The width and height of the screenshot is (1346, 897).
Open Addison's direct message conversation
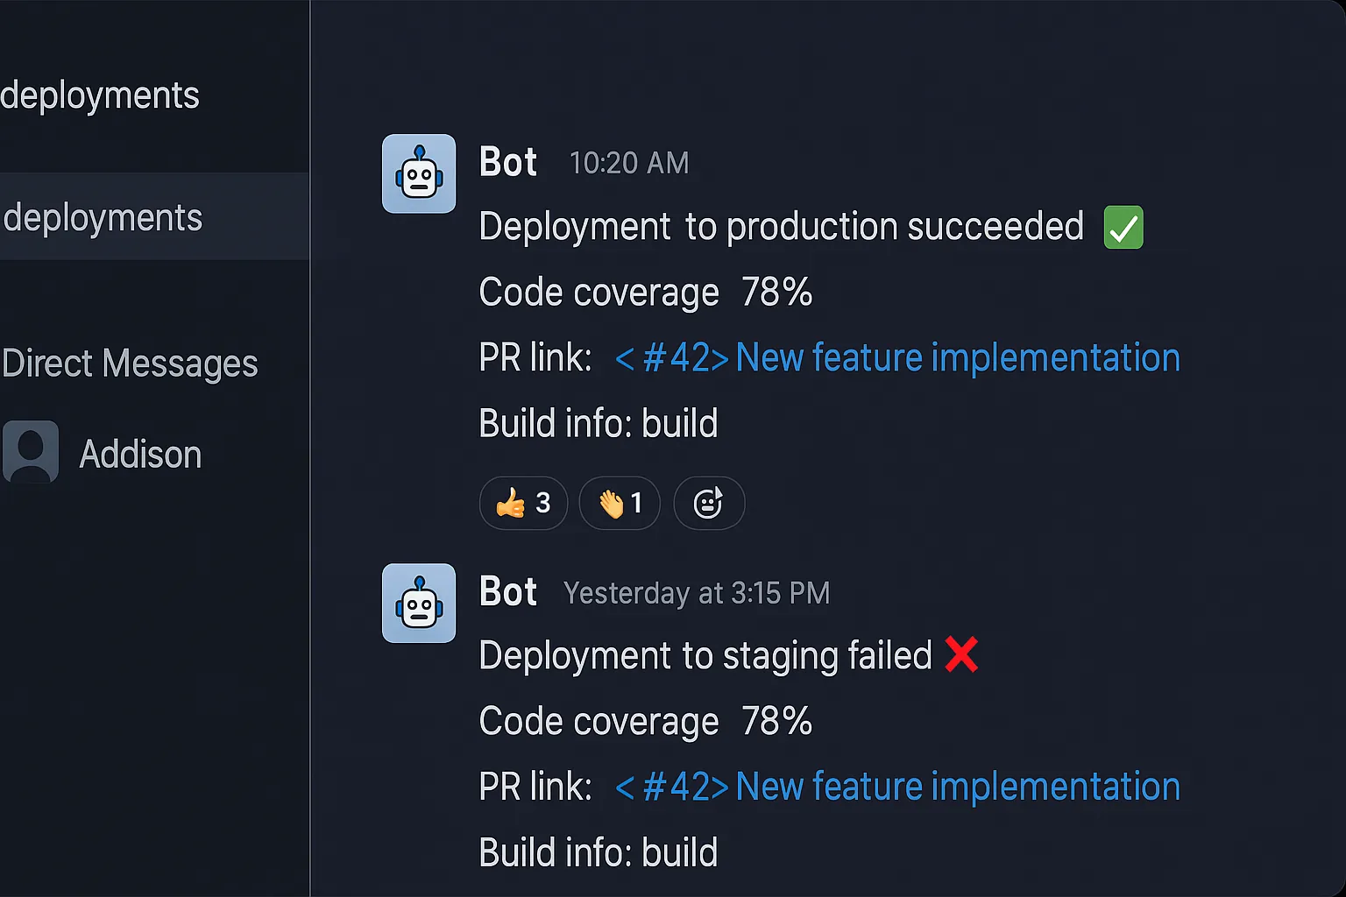pos(140,454)
